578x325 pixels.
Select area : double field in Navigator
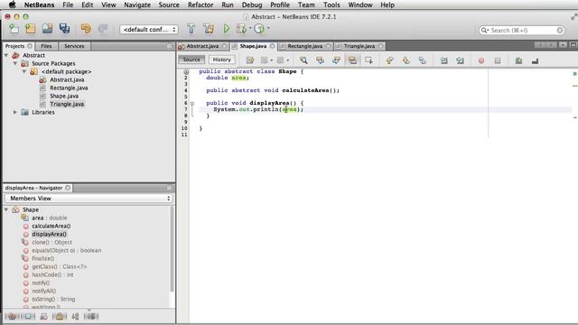(x=49, y=218)
